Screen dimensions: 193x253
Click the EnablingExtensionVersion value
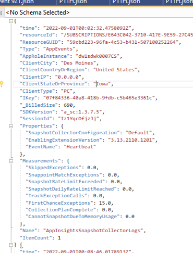point(131,140)
